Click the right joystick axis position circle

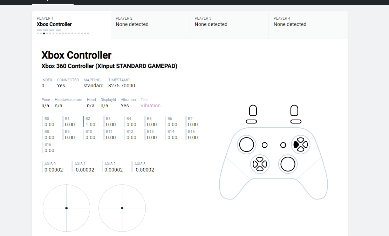point(122,208)
